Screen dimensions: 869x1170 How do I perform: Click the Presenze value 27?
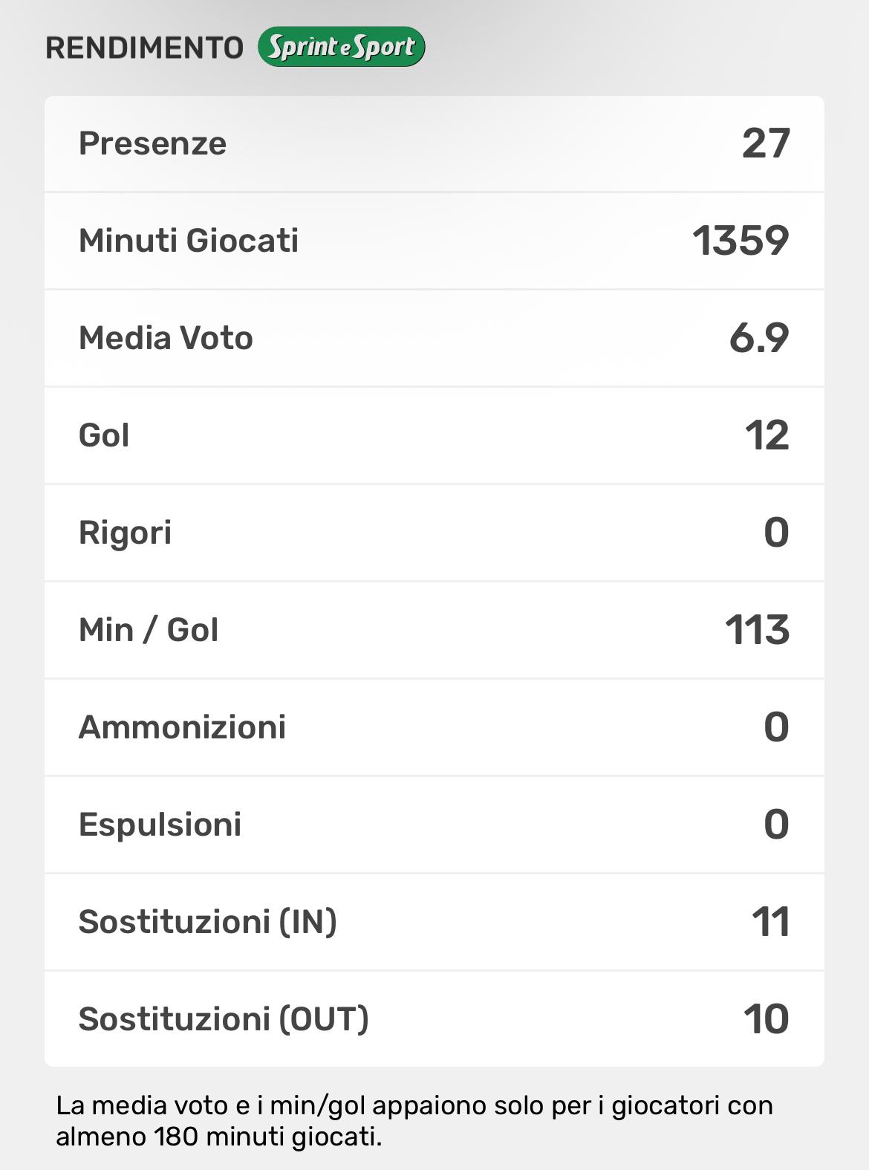coord(766,143)
